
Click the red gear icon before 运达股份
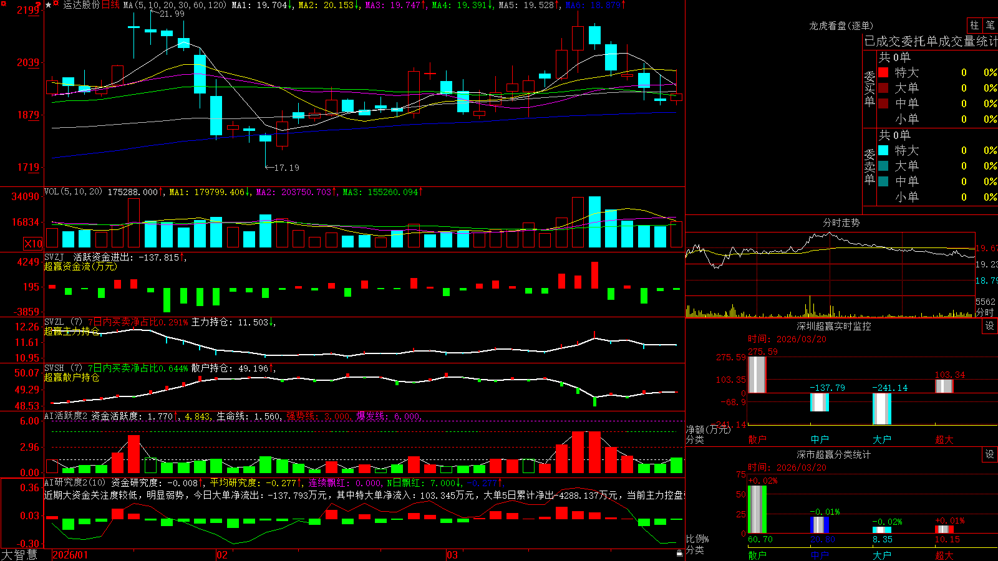point(56,4)
